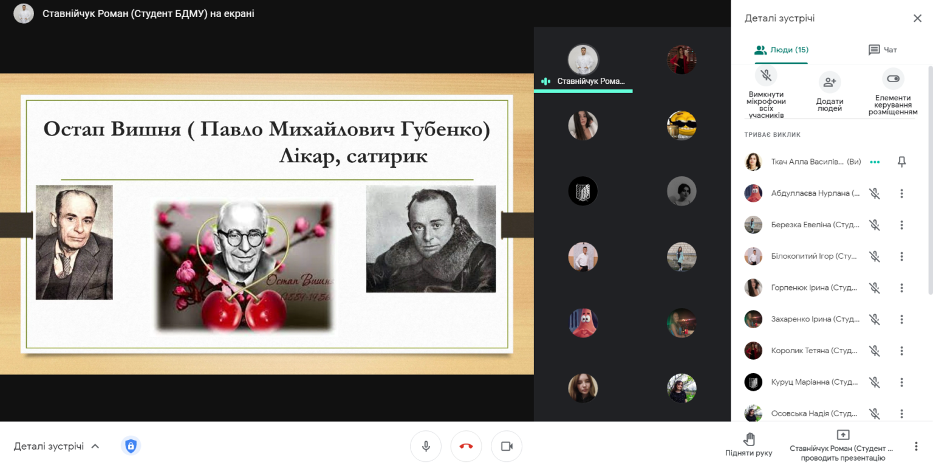
Task: Open more options menu in bottom right
Action: [x=916, y=446]
